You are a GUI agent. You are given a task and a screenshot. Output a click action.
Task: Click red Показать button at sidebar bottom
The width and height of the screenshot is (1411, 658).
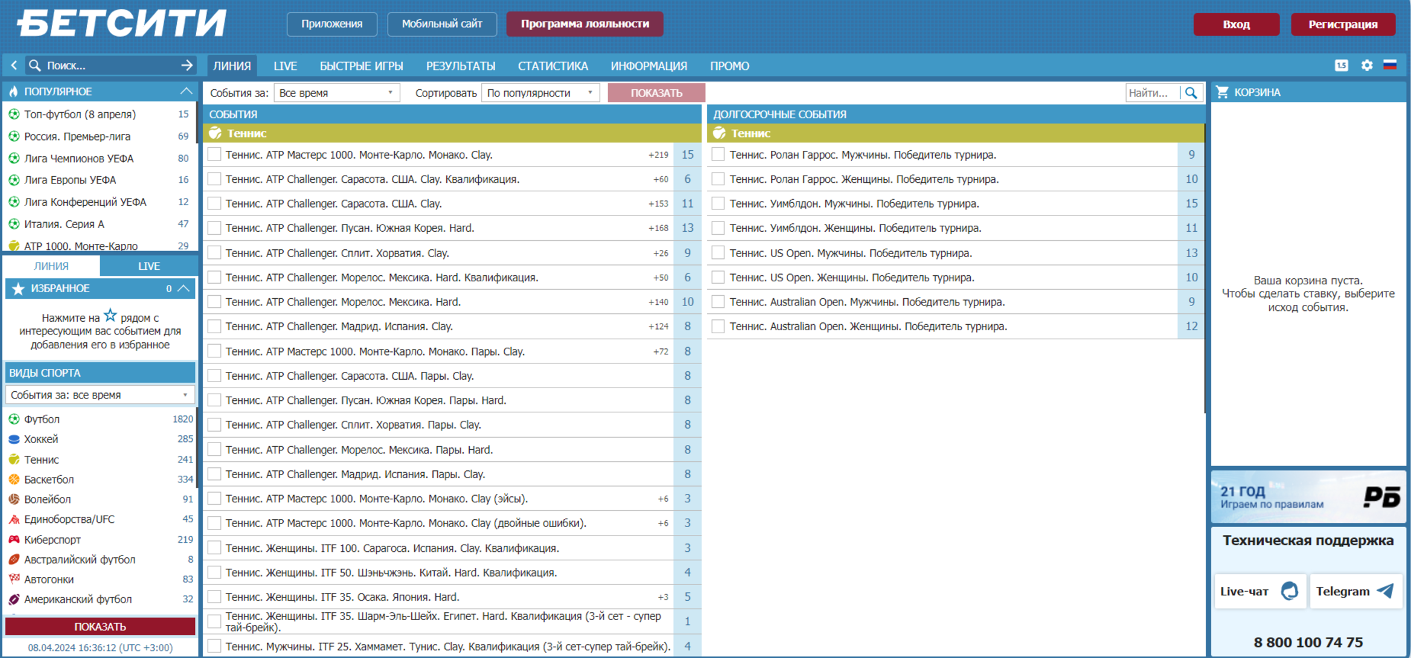[x=100, y=627]
